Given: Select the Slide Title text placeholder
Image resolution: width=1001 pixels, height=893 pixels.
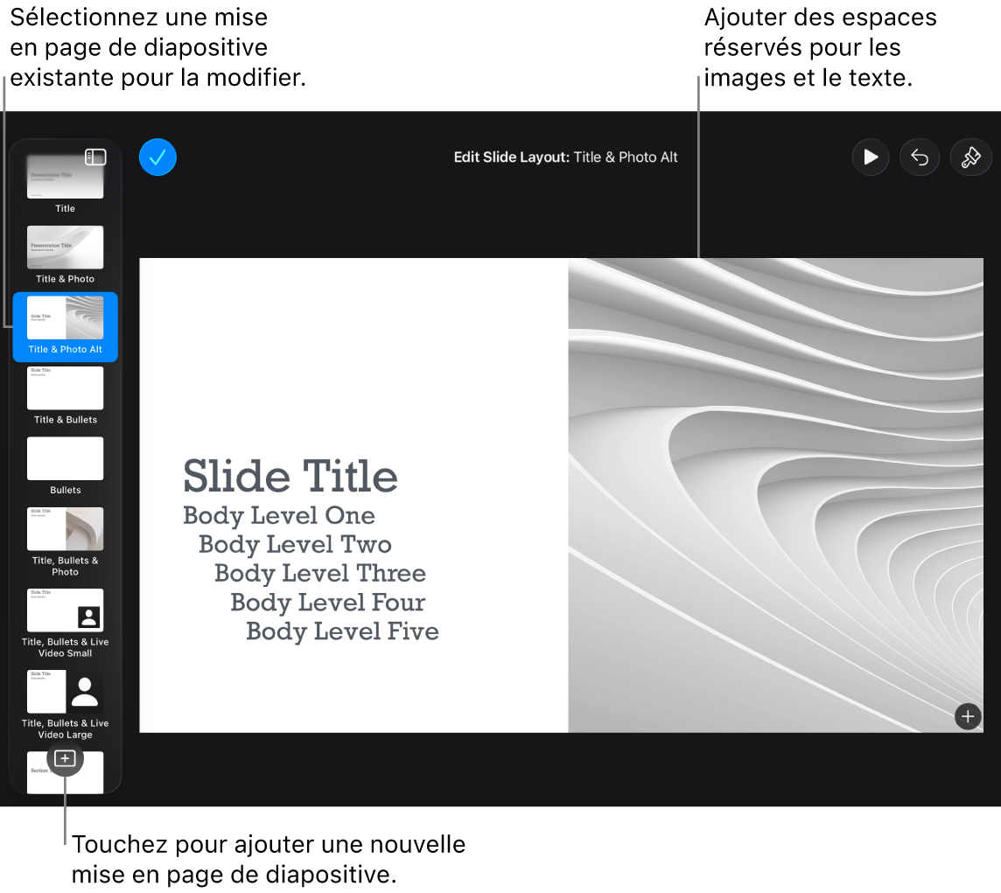Looking at the screenshot, I should [x=290, y=476].
